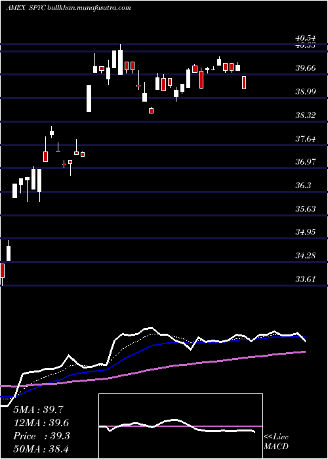Select the 37.64 price axis label
The width and height of the screenshot is (328, 459).
pyautogui.click(x=306, y=138)
